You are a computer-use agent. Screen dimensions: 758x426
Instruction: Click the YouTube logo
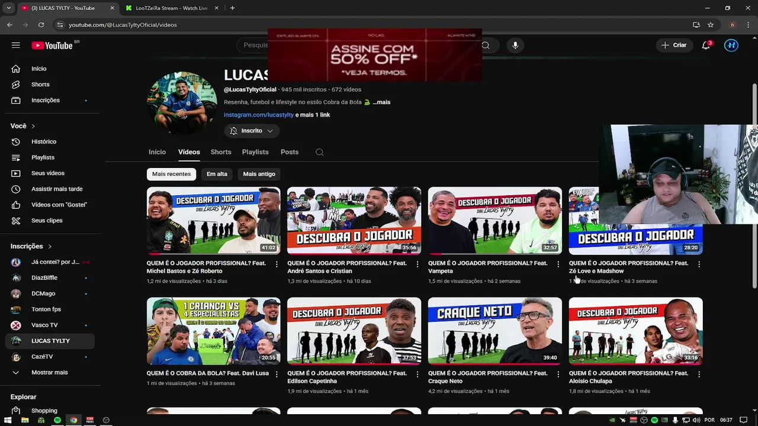[x=52, y=46]
